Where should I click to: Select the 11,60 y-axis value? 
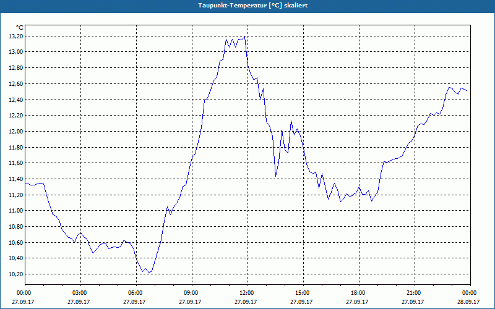point(15,163)
